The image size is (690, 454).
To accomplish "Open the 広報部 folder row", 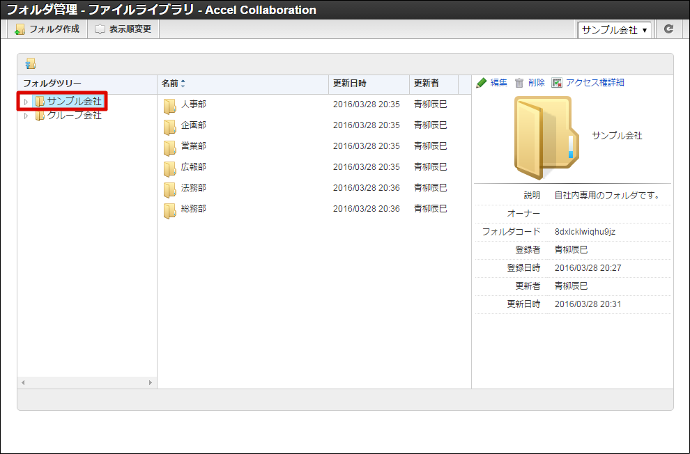I will 314,167.
